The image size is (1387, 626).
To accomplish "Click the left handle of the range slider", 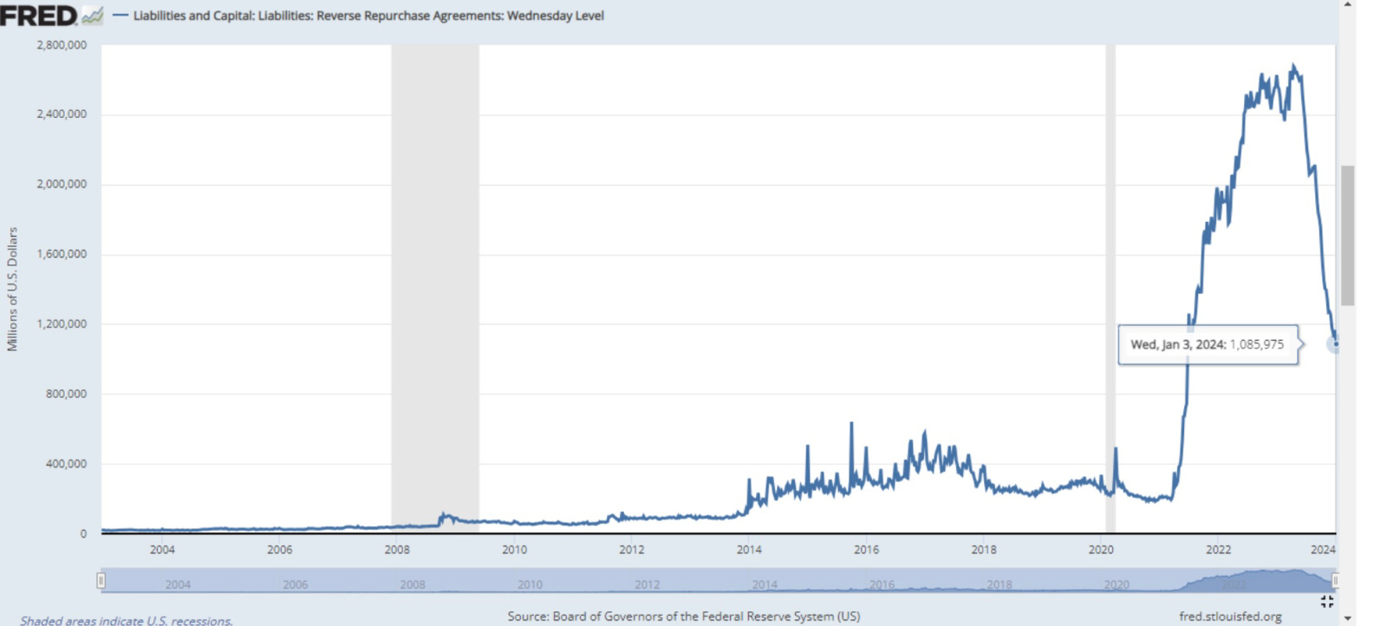I will pyautogui.click(x=101, y=580).
